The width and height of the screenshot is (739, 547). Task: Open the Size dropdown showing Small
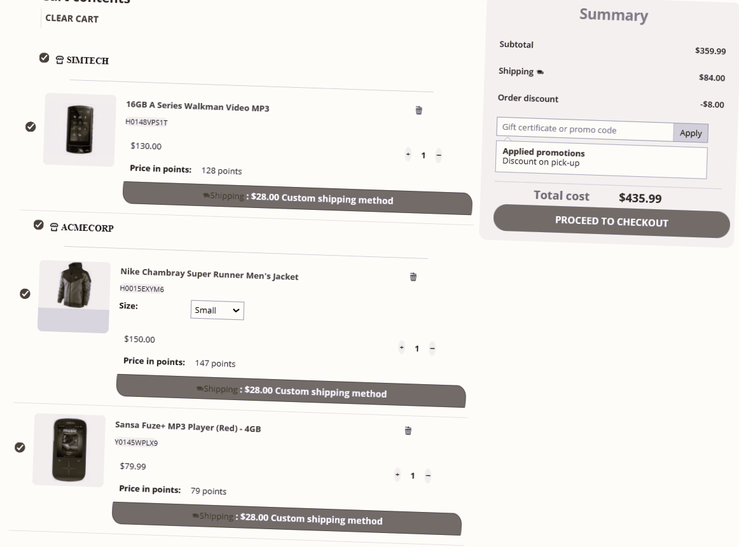coord(217,310)
